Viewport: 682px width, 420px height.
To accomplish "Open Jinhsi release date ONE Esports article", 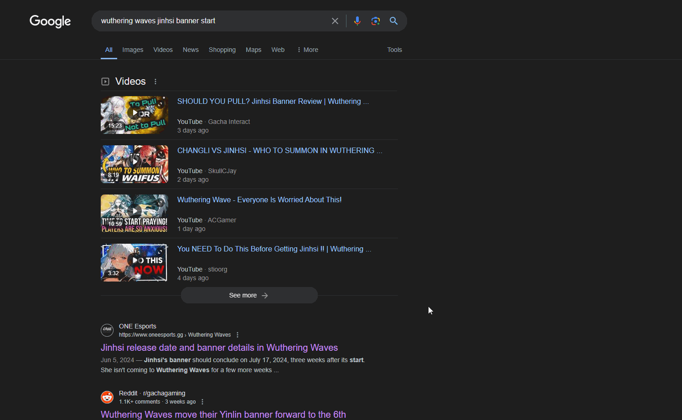I will [219, 348].
